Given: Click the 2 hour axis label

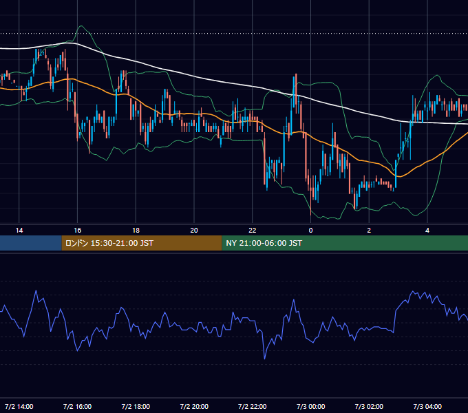Looking at the screenshot, I should (369, 231).
